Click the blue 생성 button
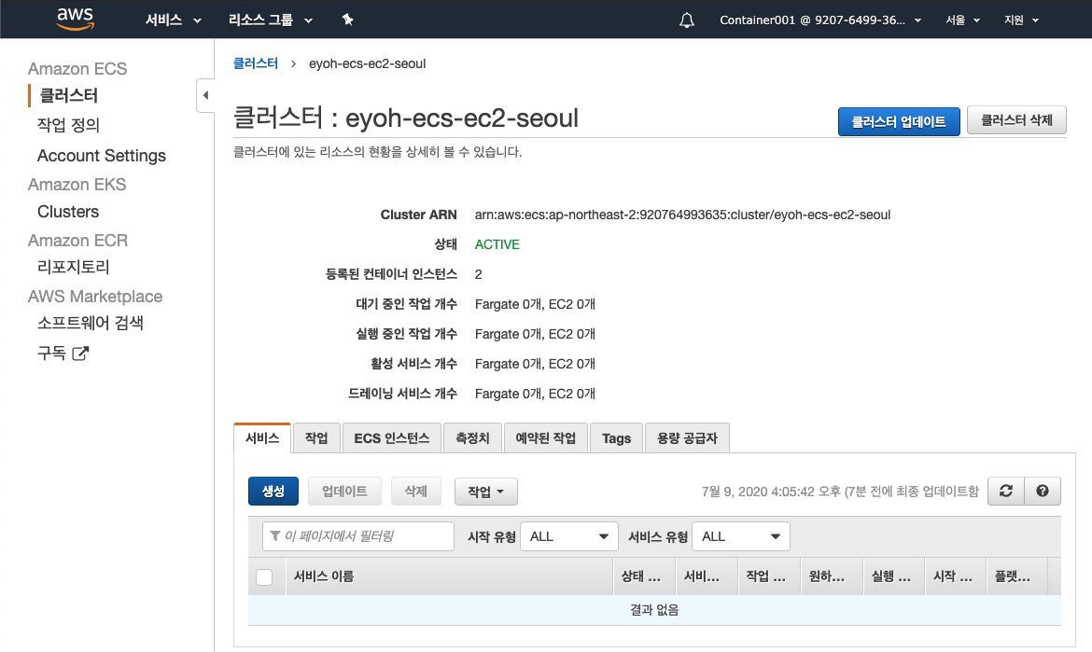Image resolution: width=1092 pixels, height=652 pixels. point(273,492)
